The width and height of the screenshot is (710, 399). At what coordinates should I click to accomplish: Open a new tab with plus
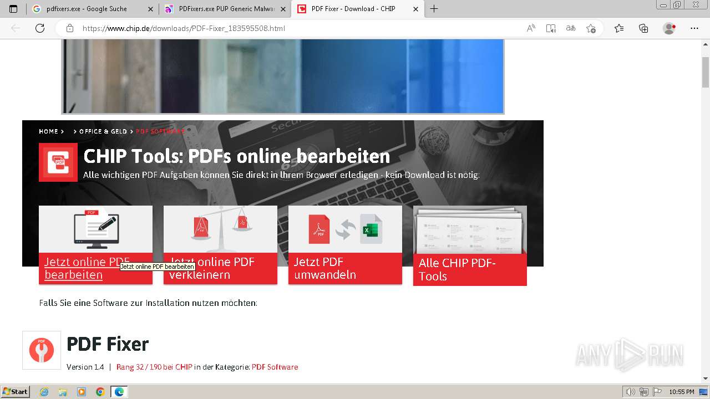click(x=434, y=9)
